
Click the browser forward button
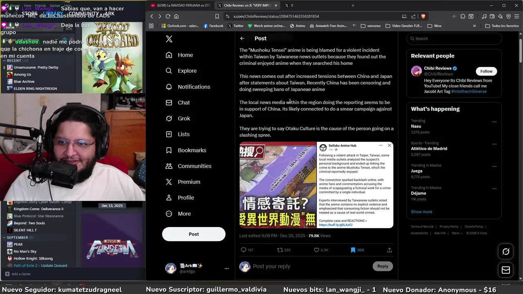(159, 16)
